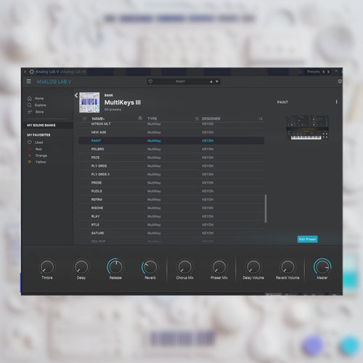
Task: Click the instrument thumbnail in the preset panel
Action: tap(307, 128)
